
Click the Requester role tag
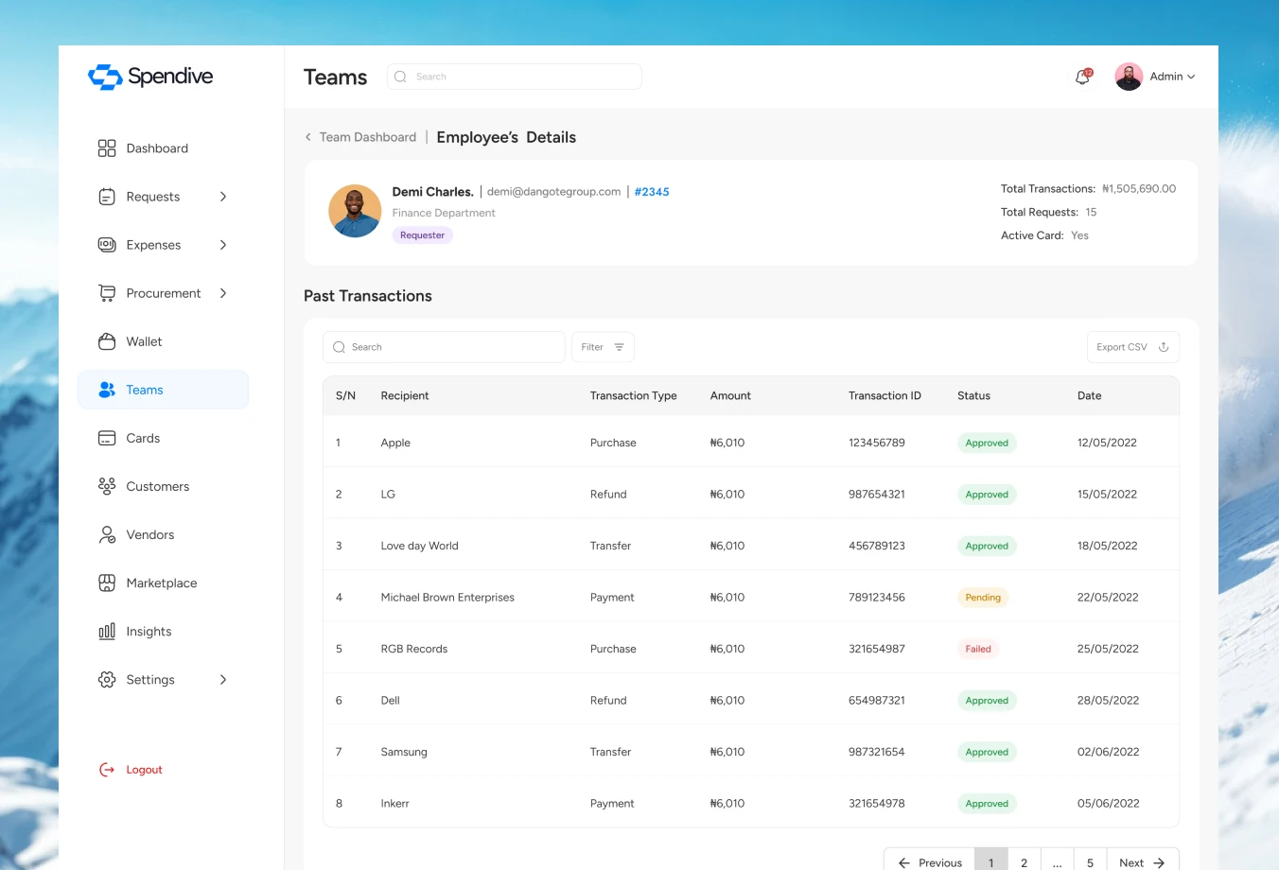pyautogui.click(x=422, y=235)
